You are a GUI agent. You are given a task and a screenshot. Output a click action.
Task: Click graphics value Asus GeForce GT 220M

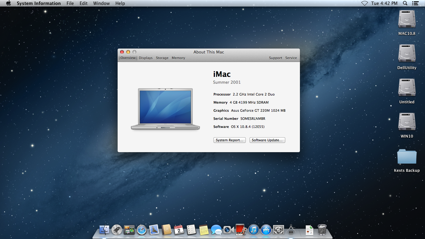[x=258, y=110]
